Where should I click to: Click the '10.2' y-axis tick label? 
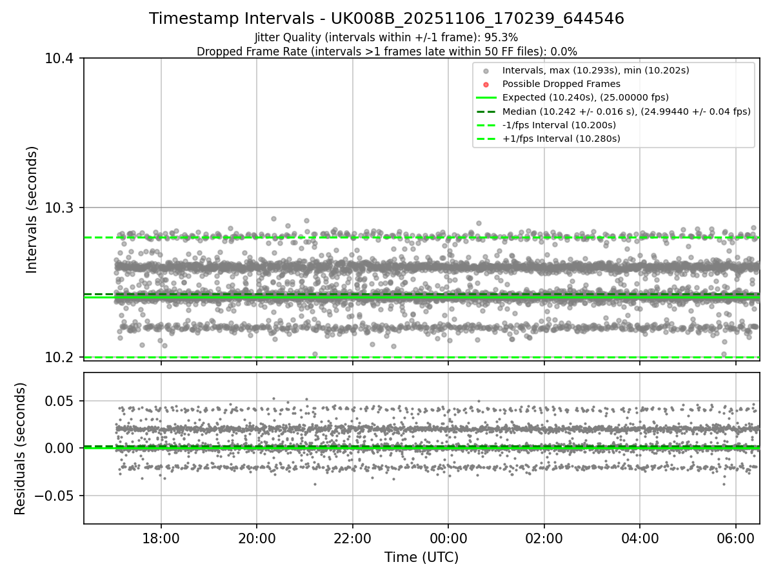point(61,357)
